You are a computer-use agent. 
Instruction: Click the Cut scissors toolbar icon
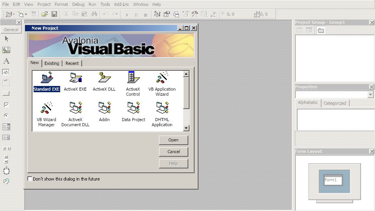pos(66,14)
